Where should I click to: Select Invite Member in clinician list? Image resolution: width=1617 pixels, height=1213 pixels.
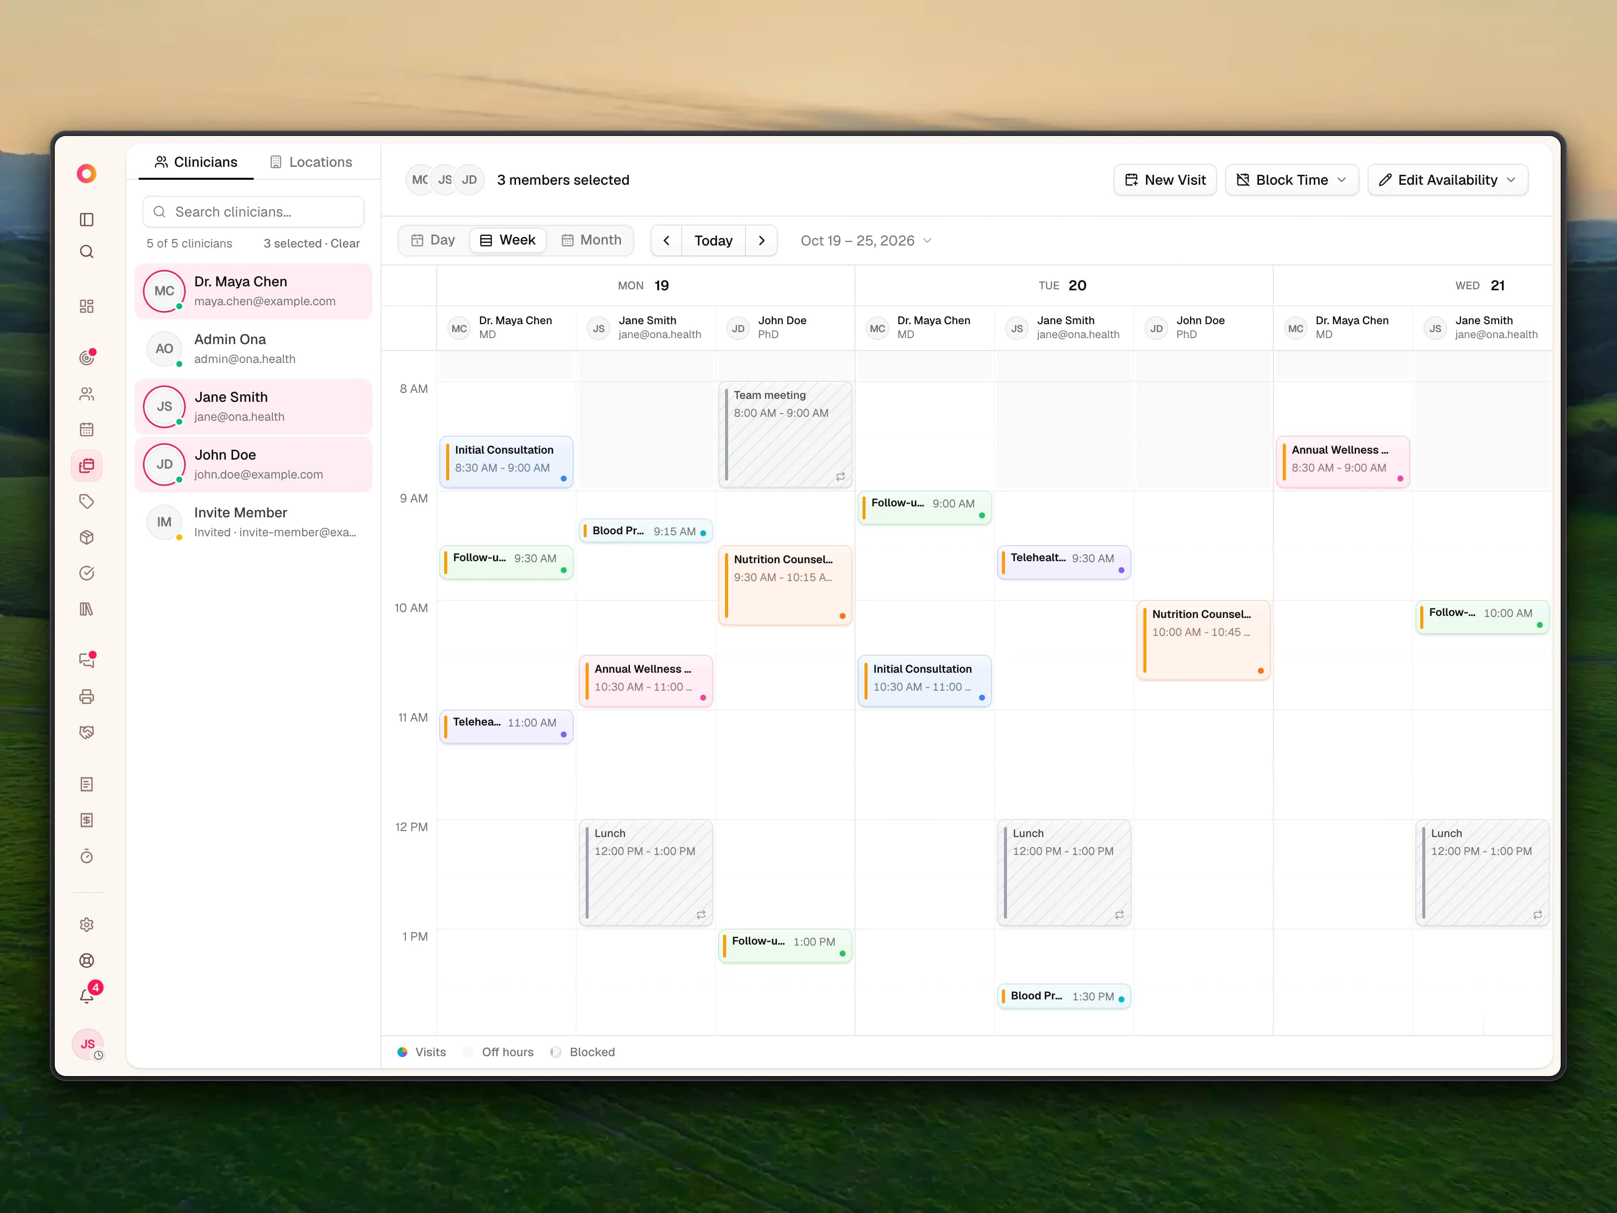click(x=253, y=522)
